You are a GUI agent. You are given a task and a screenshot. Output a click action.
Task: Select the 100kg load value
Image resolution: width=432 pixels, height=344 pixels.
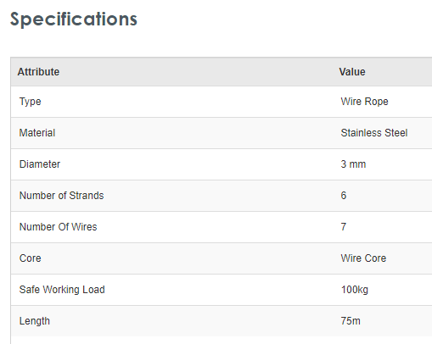pos(355,290)
